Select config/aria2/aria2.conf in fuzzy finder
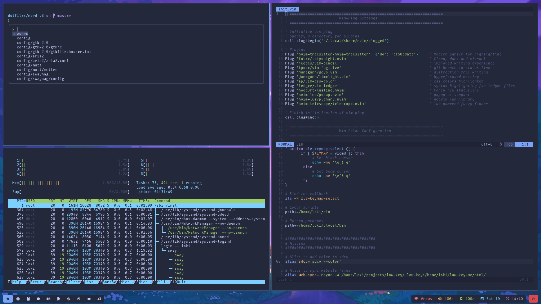541x304 pixels. 43,61
